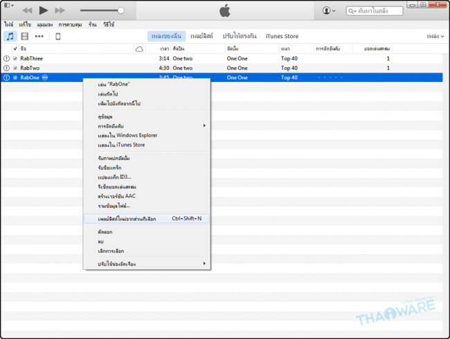Uncheck the RabOne song checkbox

pyautogui.click(x=15, y=78)
